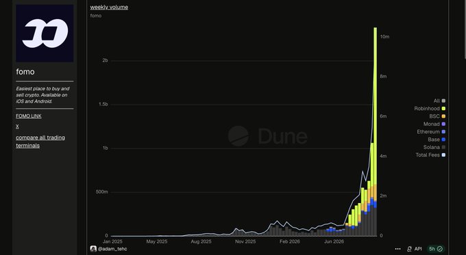Open the FOMO LINK hyperlink
This screenshot has height=255, width=466.
pyautogui.click(x=29, y=116)
